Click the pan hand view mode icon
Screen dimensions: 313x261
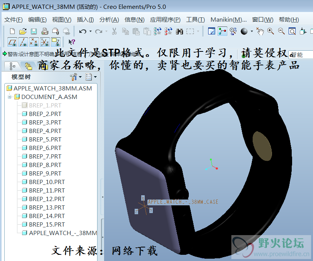[260, 31]
